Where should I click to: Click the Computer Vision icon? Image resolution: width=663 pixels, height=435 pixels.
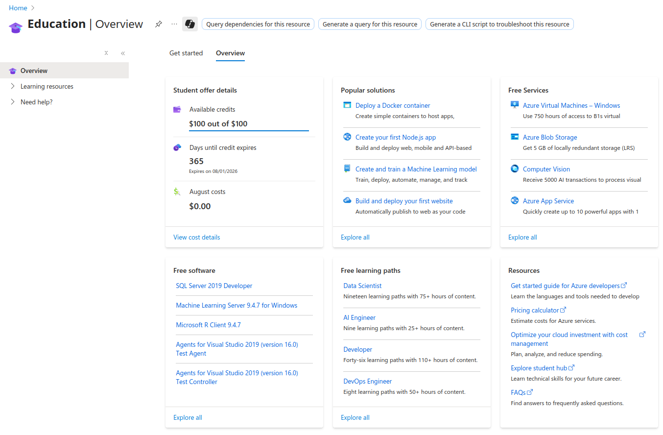click(515, 169)
